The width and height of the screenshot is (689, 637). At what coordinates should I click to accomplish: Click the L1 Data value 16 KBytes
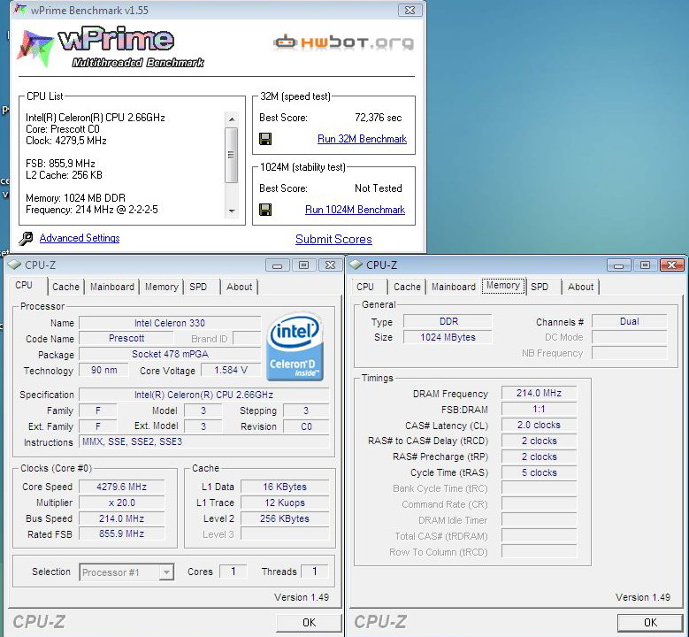pyautogui.click(x=285, y=487)
